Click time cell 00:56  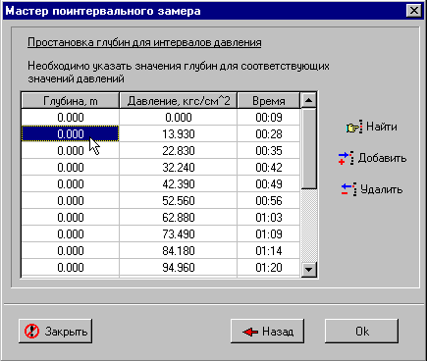[269, 201]
